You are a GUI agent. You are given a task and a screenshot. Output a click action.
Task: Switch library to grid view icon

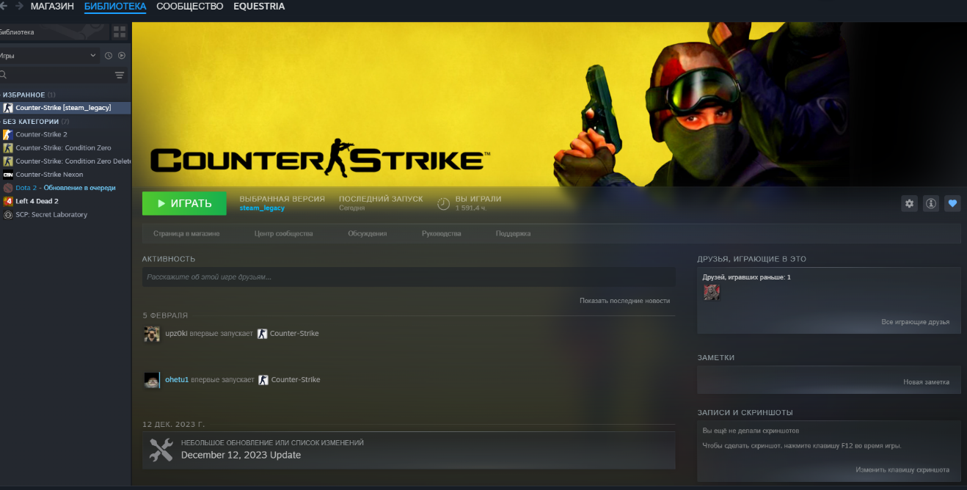tap(119, 32)
